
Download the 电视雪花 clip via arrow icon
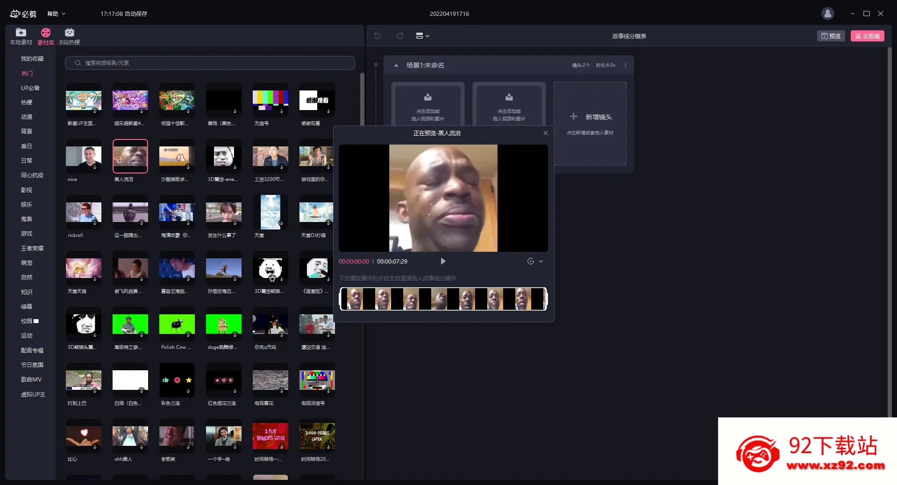pyautogui.click(x=282, y=391)
